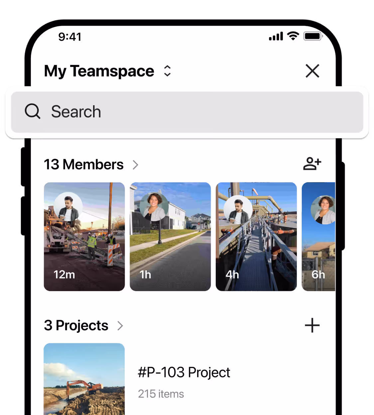Image resolution: width=374 pixels, height=415 pixels.
Task: Add a new project with plus icon
Action: [x=312, y=325]
